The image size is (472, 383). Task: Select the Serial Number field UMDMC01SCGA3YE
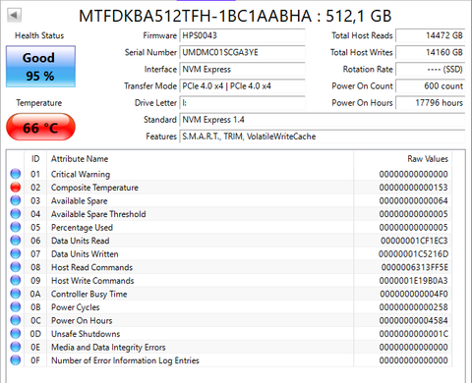[242, 52]
